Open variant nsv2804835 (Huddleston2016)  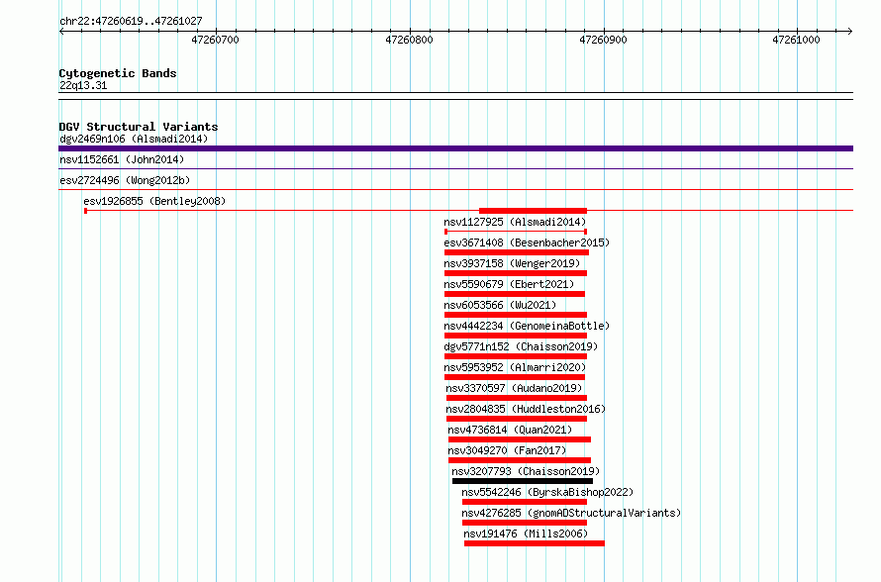pyautogui.click(x=526, y=409)
